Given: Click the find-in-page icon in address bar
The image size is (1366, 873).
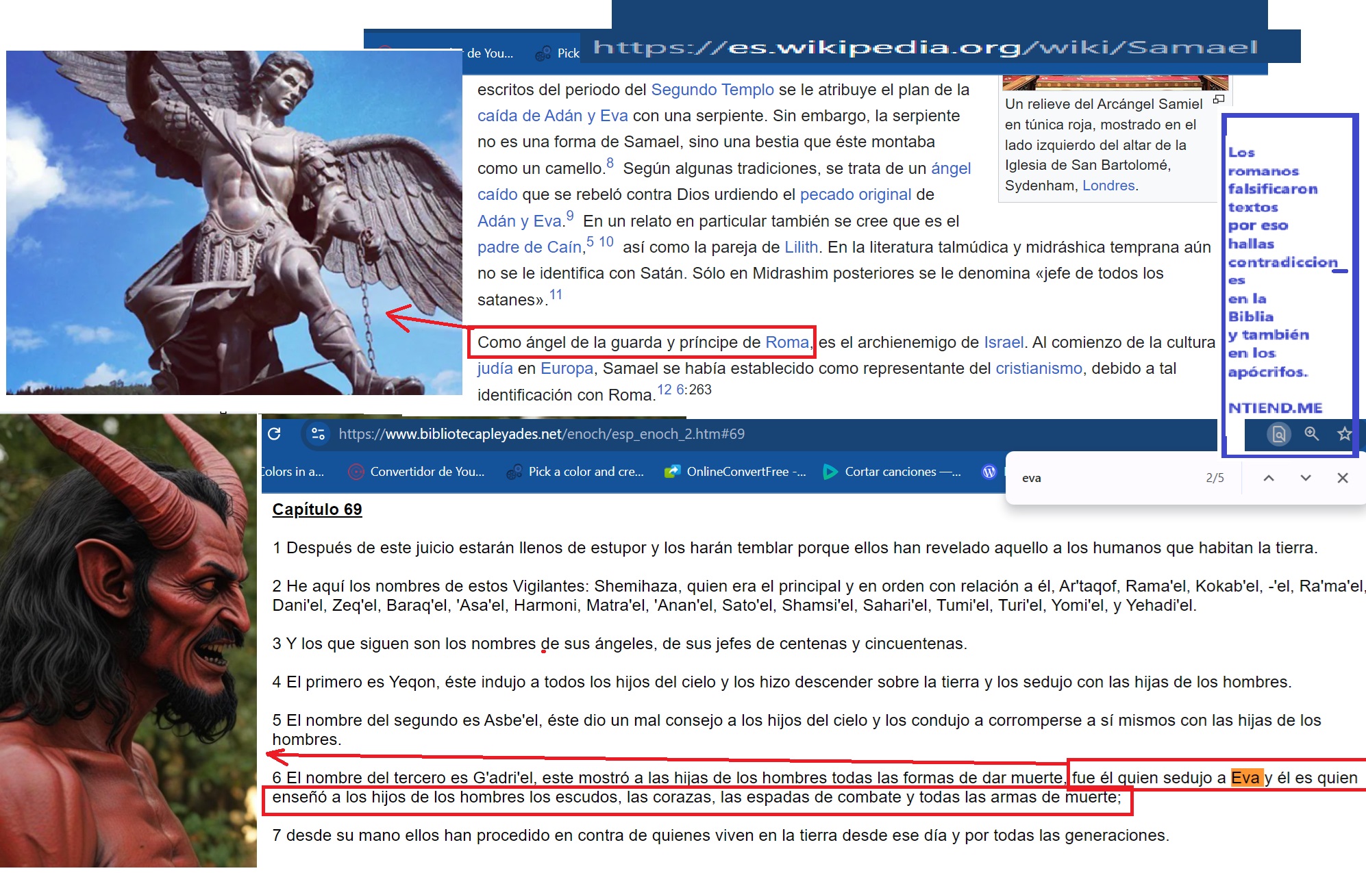Looking at the screenshot, I should pyautogui.click(x=1278, y=434).
